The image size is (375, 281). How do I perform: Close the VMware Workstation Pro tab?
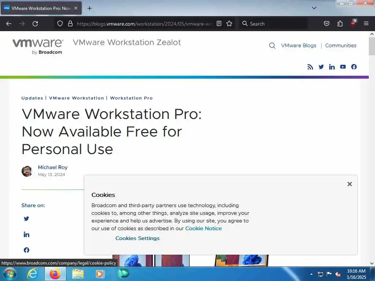(x=76, y=8)
